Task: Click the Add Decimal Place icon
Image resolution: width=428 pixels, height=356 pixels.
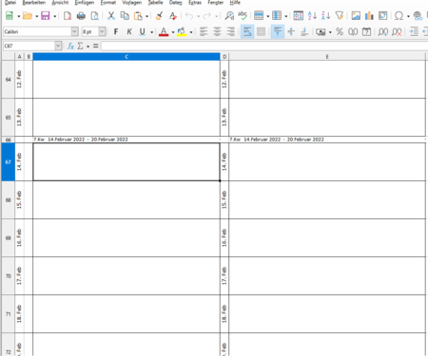Action: click(x=383, y=31)
